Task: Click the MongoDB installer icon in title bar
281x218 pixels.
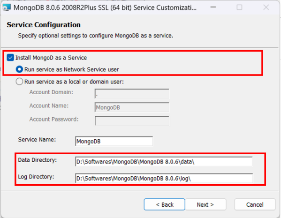Action: pos(7,8)
